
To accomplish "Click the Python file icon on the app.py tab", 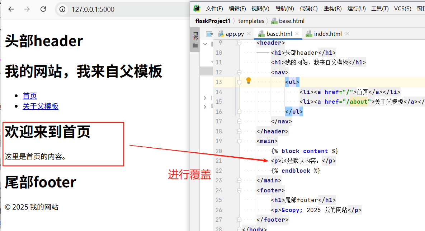I will point(221,34).
